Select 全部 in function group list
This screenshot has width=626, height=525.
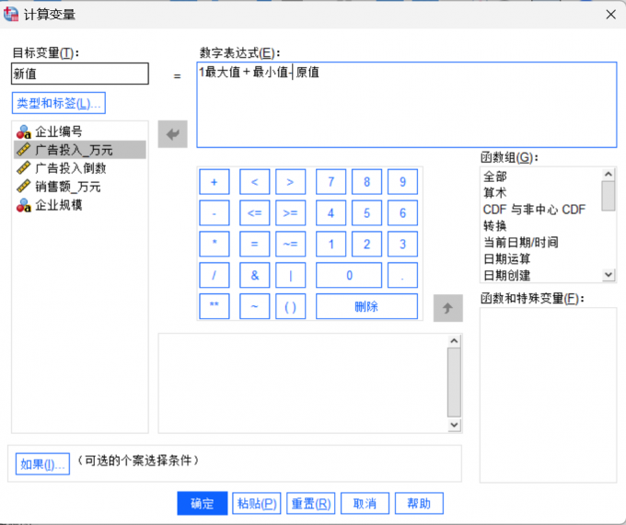(541, 177)
